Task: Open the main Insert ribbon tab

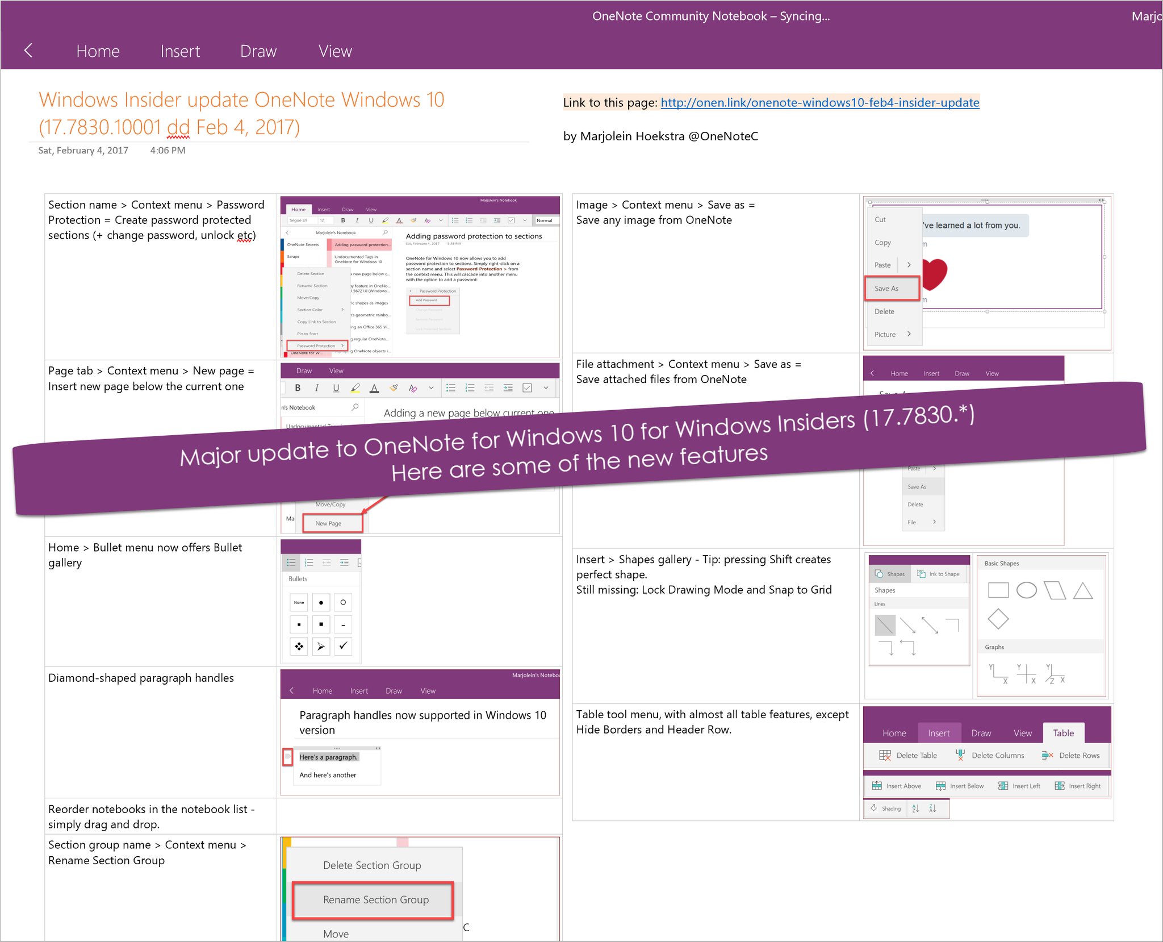Action: tap(180, 51)
